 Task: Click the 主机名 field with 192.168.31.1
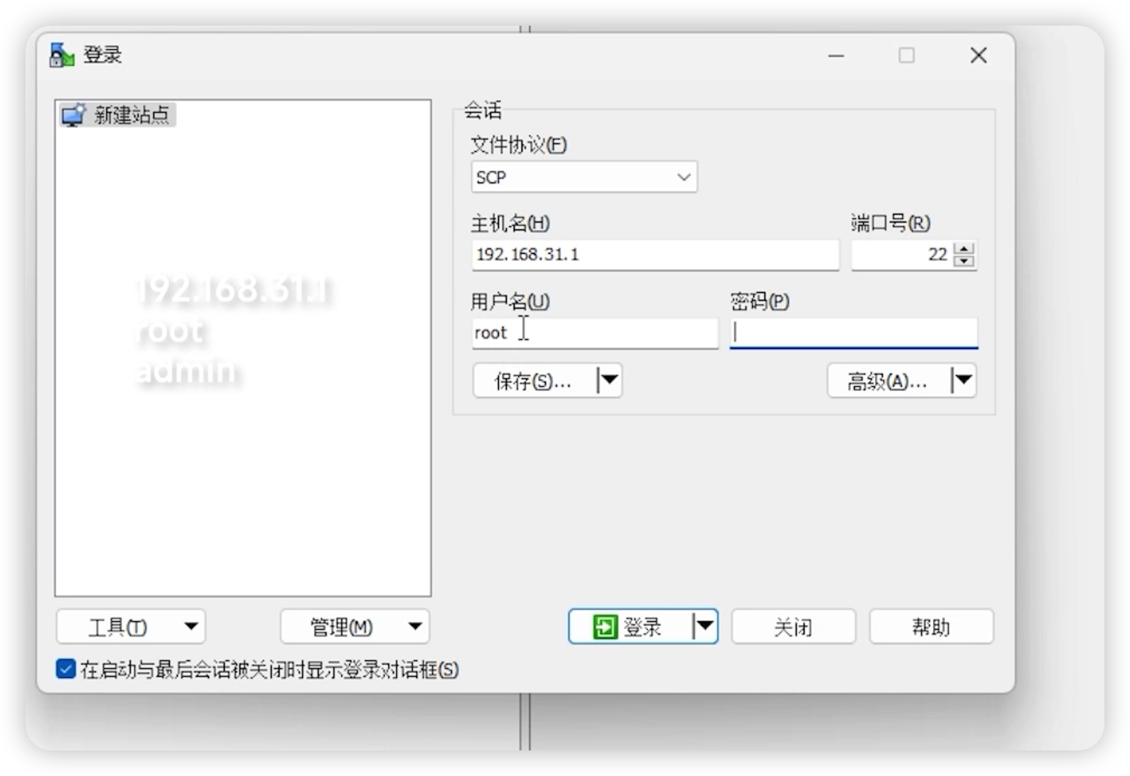click(x=655, y=254)
